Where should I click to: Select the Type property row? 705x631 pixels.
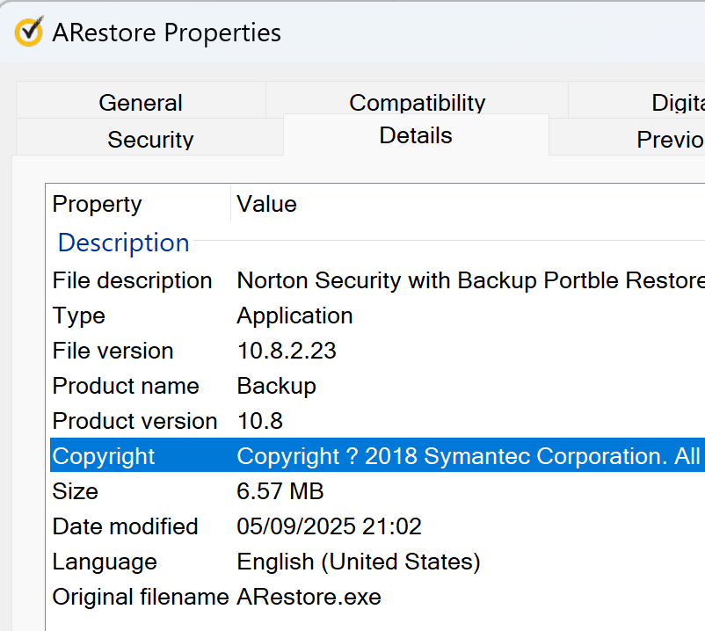tap(78, 315)
